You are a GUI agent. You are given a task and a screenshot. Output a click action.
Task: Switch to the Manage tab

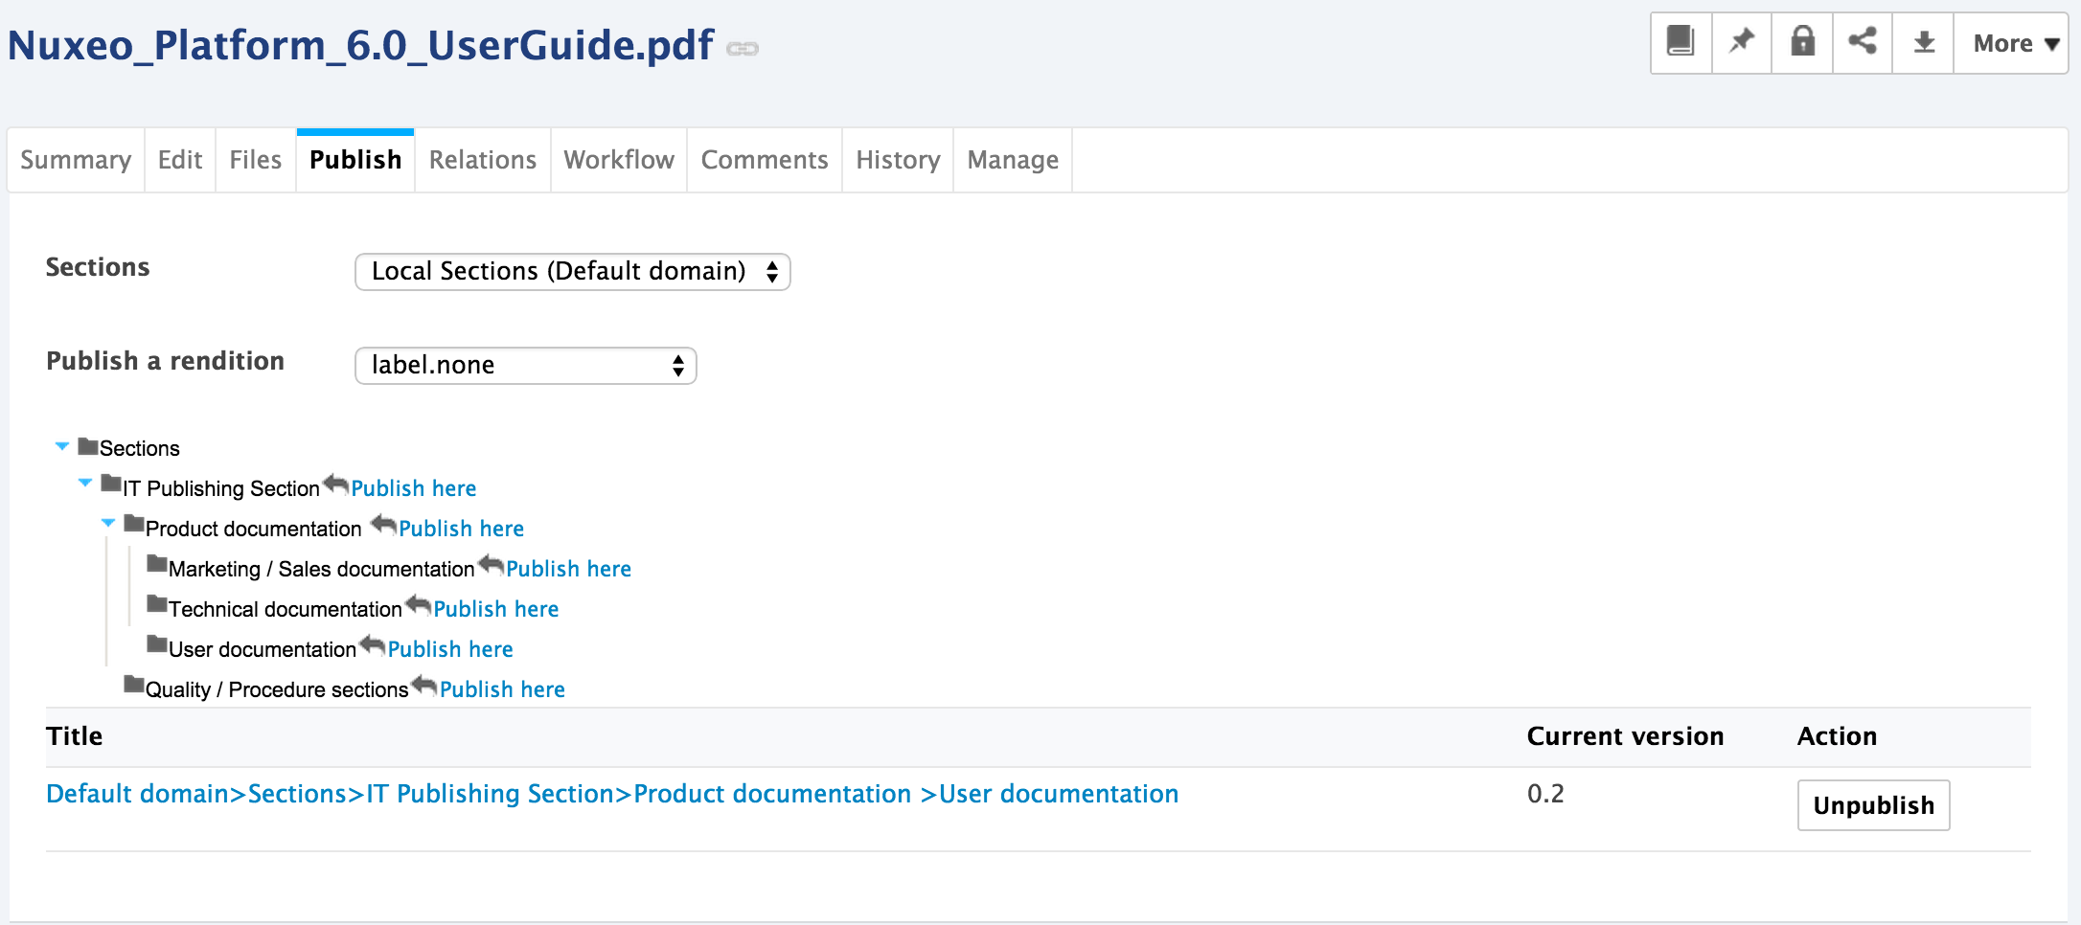tap(1013, 160)
